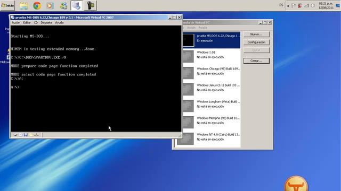Open the Acción menu in the VM window
The height and width of the screenshot is (191, 341).
click(x=15, y=22)
